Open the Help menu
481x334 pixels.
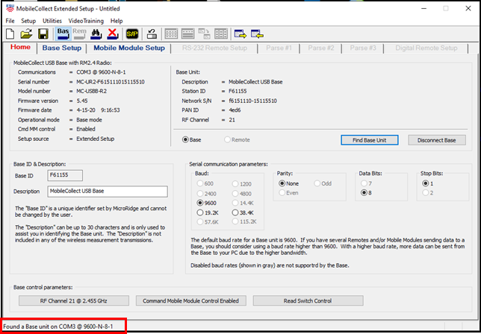117,21
